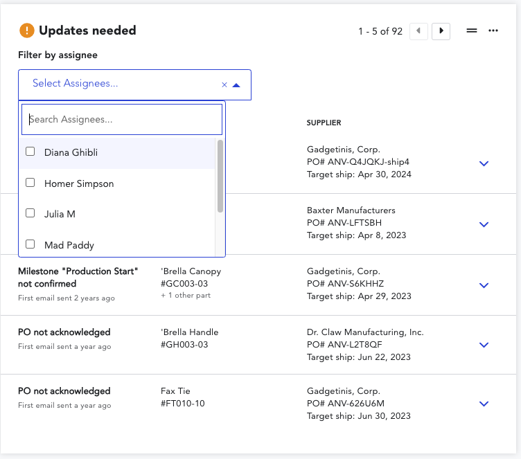Click the two-line reorder handle icon
The width and height of the screenshot is (521, 459).
point(472,30)
